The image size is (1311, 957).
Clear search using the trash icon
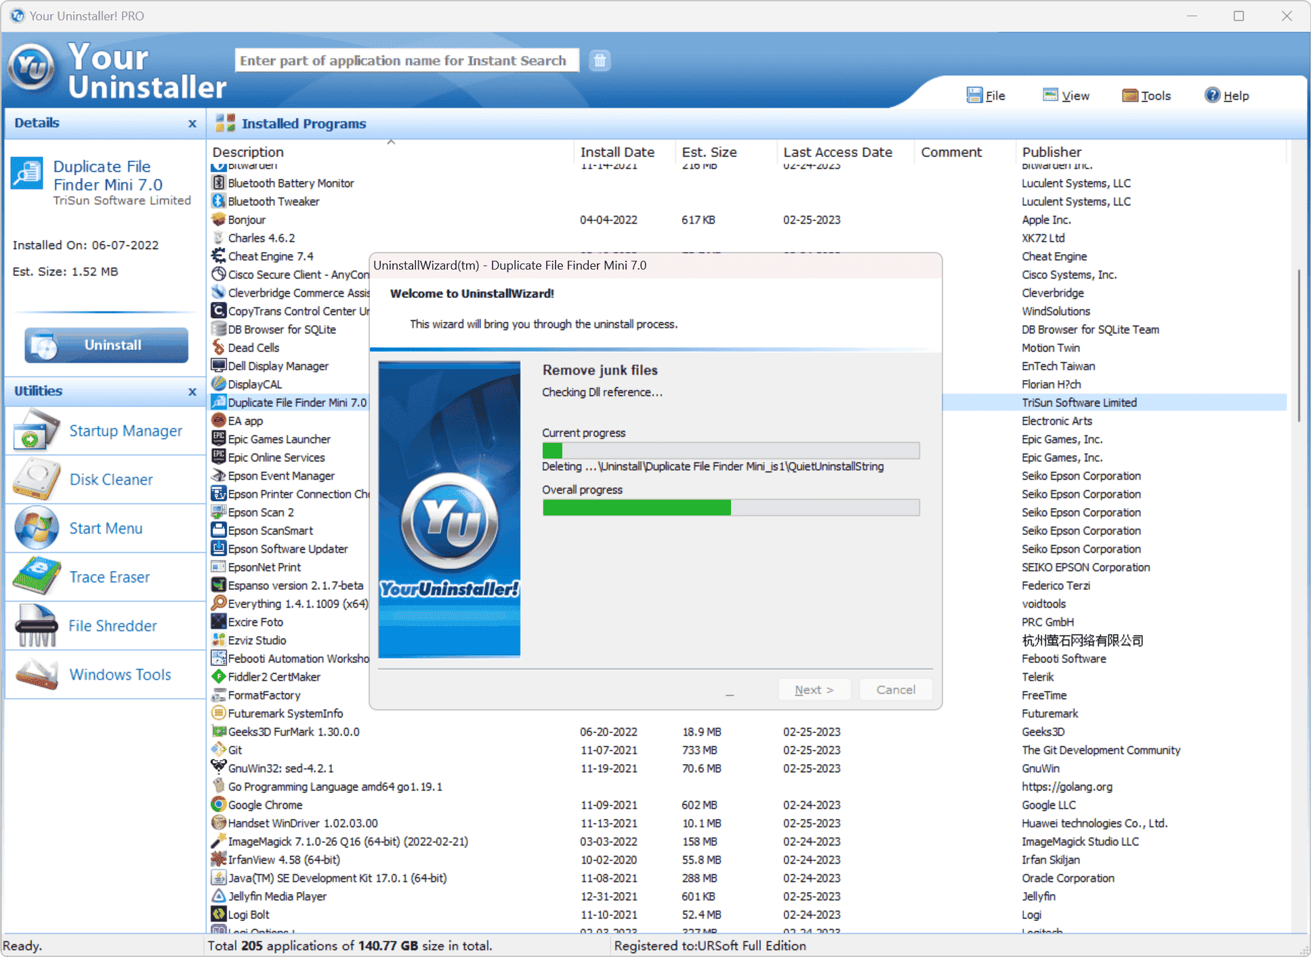tap(599, 60)
